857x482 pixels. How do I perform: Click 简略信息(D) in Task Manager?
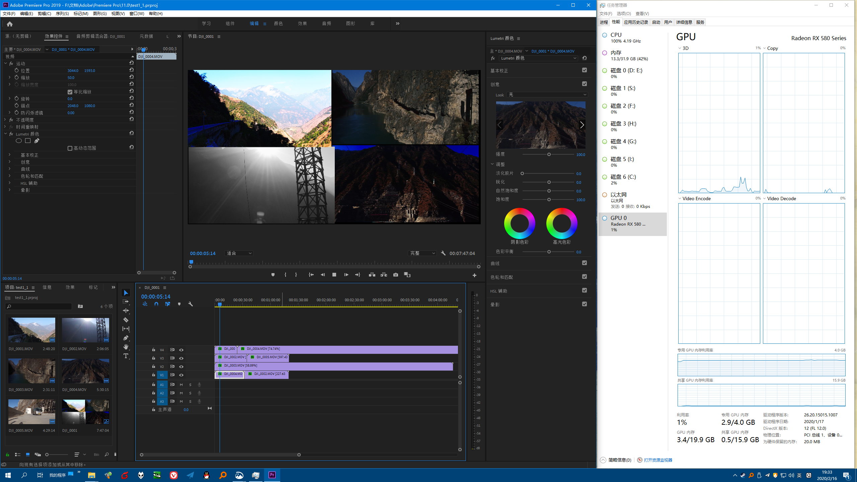620,460
